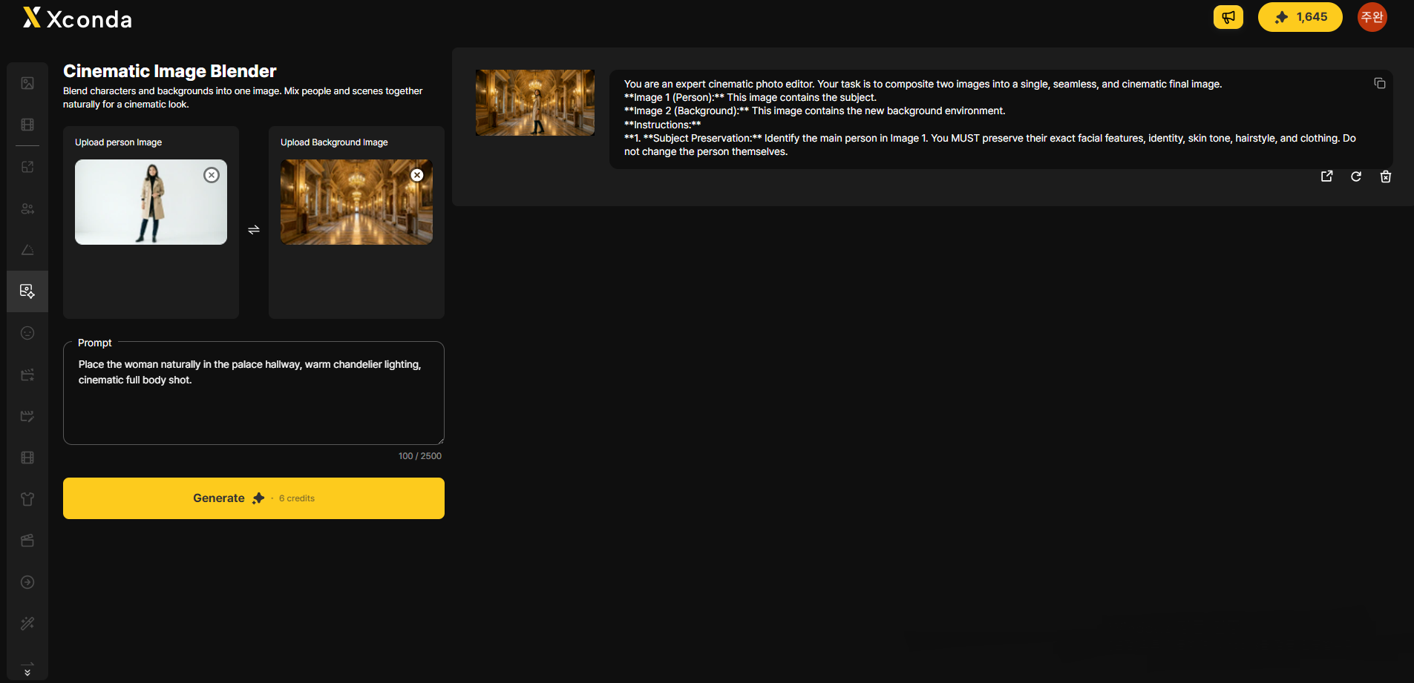Viewport: 1414px width, 683px height.
Task: Copy the generated prompt text
Action: click(x=1379, y=84)
